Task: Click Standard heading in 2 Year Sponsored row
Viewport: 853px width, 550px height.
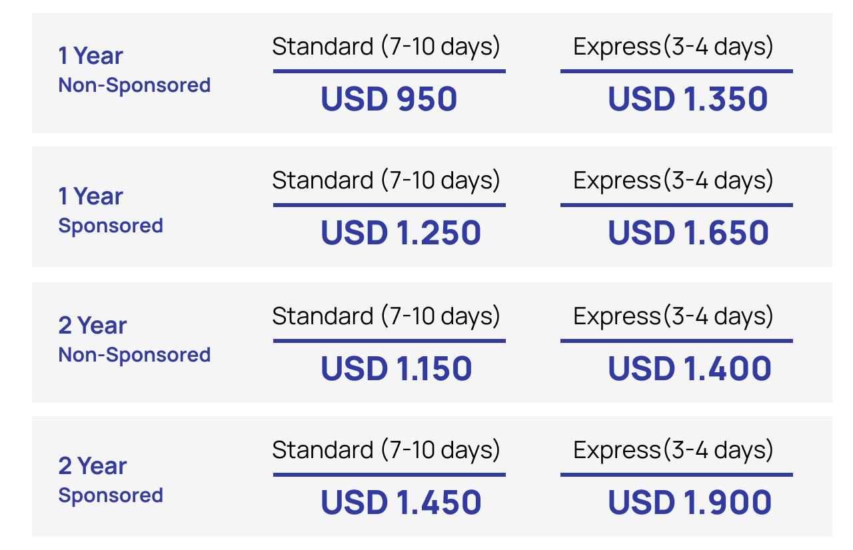Action: coord(386,451)
